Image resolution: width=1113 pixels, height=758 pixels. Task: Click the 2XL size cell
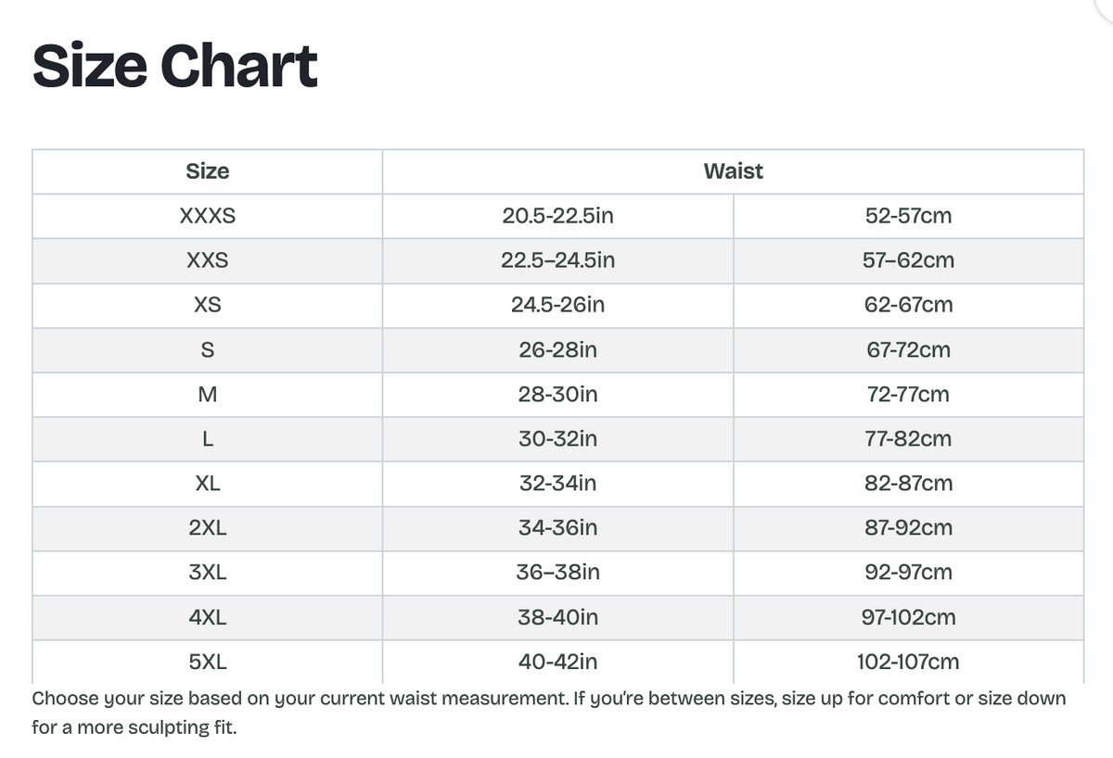point(208,528)
